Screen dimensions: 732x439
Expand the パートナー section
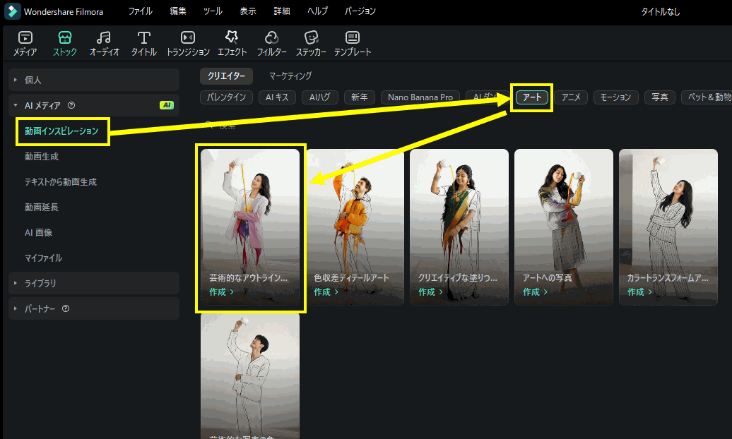pyautogui.click(x=94, y=308)
